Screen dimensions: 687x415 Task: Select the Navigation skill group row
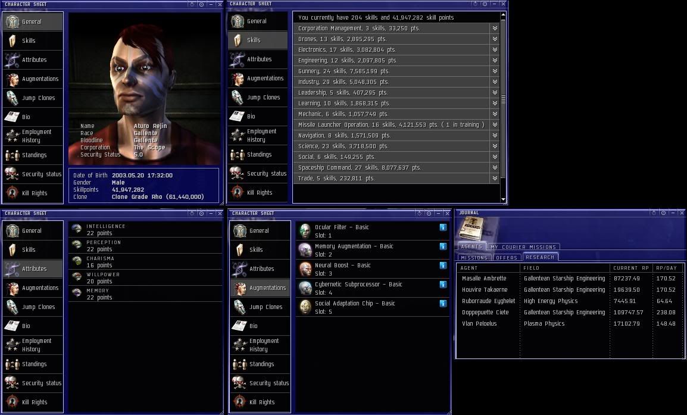click(x=396, y=135)
